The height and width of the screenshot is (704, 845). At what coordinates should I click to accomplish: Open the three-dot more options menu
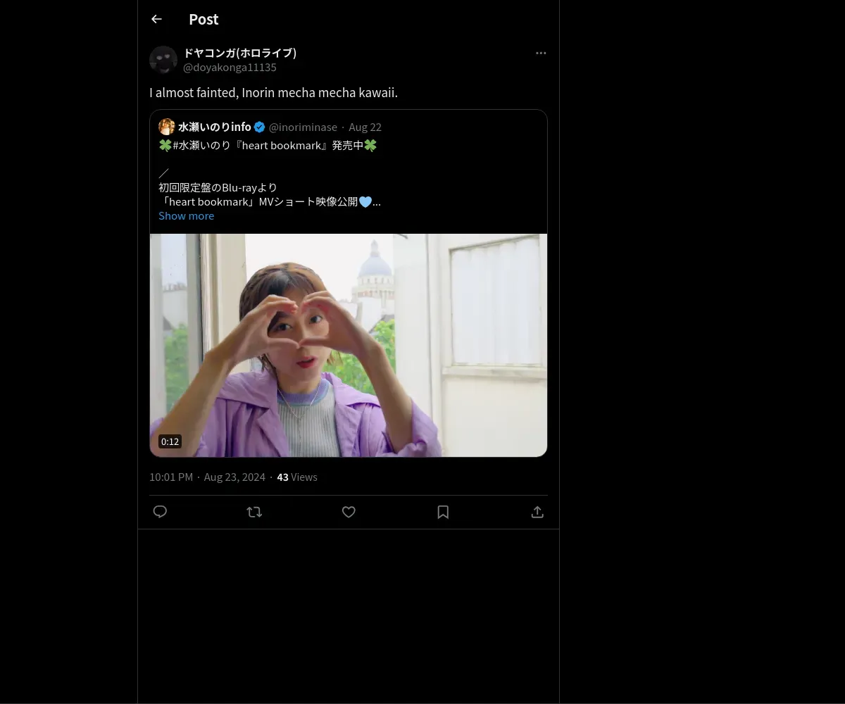point(541,53)
